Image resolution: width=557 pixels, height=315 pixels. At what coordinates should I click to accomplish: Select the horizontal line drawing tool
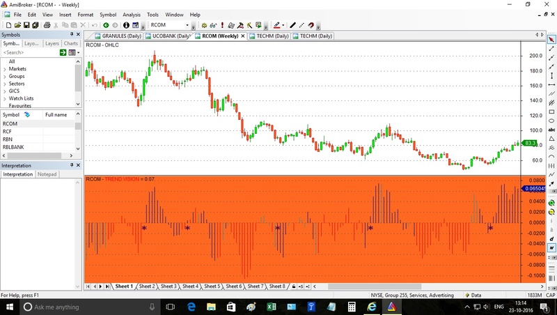point(551,84)
